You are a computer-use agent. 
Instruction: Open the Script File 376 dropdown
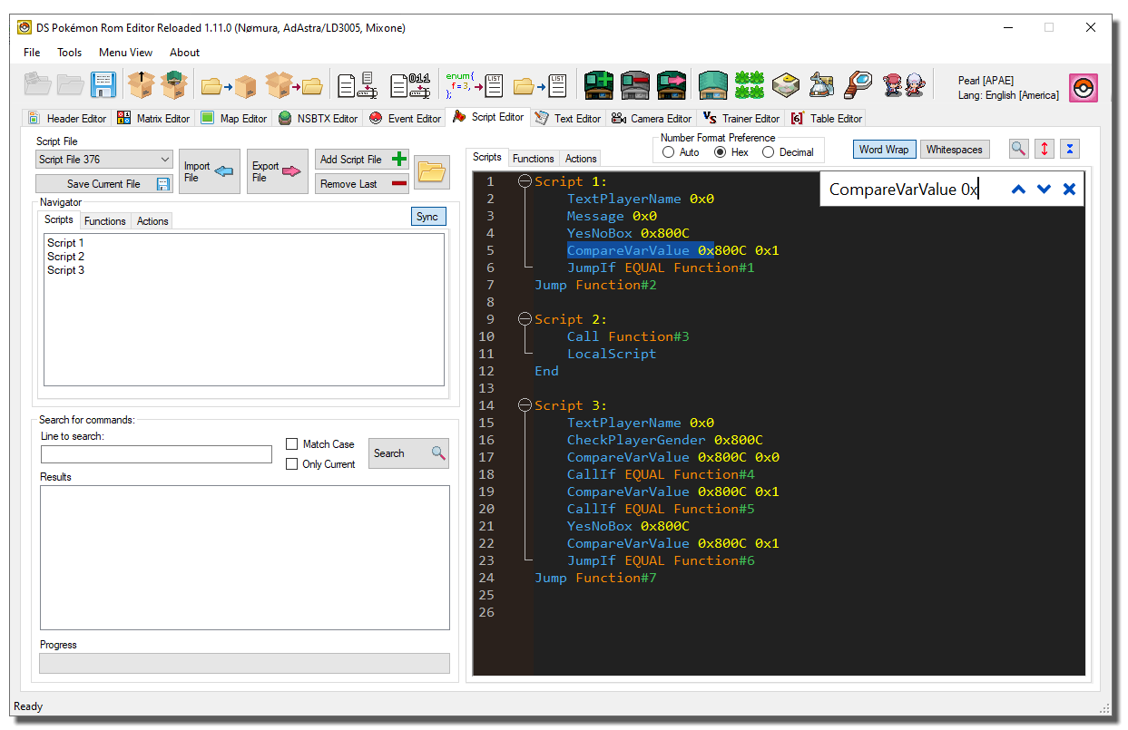[104, 160]
